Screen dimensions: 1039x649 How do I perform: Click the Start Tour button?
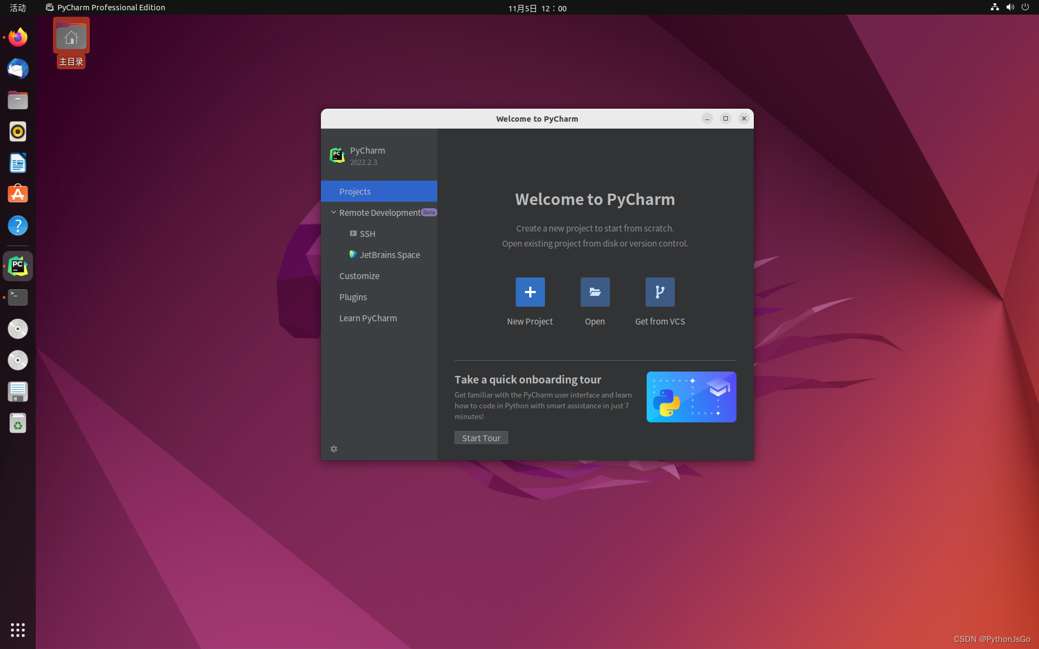481,438
